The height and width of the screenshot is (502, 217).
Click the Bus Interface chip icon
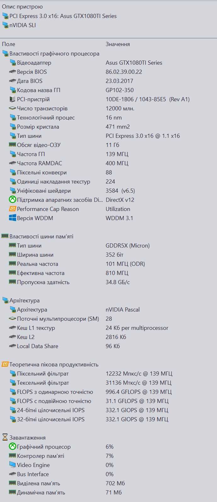point(13,474)
